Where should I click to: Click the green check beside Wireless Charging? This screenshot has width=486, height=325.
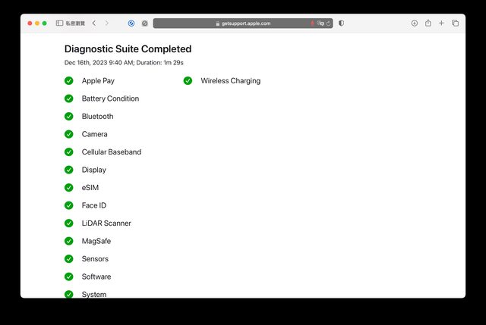tap(188, 81)
